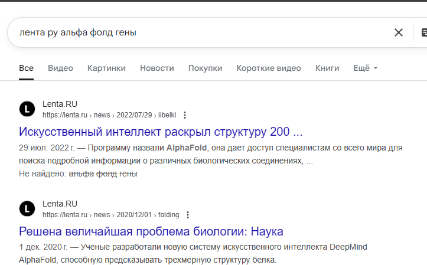Click bold 'AlphaFold' word in first snippet
The width and height of the screenshot is (427, 265).
[187, 148]
